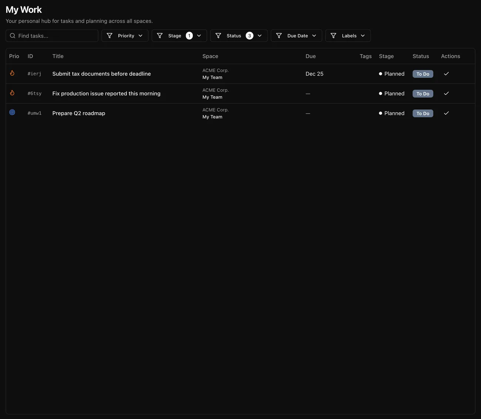This screenshot has height=419, width=481.
Task: Mark production issue task complete with checkmark
Action: pyautogui.click(x=446, y=93)
